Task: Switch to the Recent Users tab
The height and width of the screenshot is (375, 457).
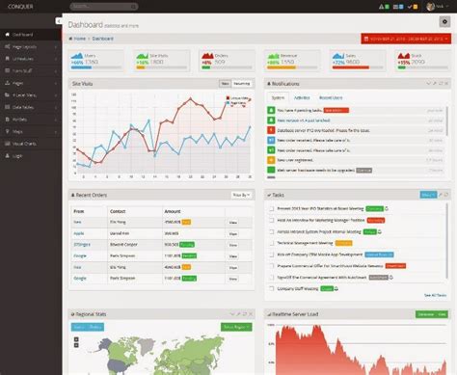Action: coord(331,97)
